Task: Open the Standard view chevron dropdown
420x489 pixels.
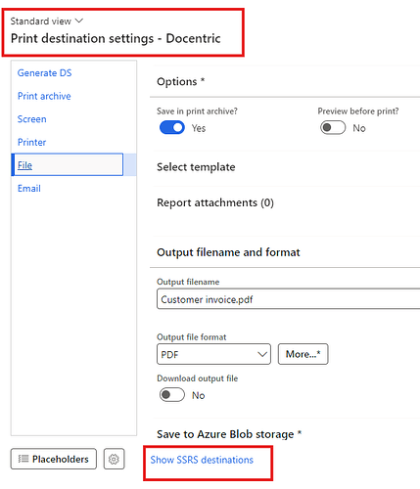Action: point(79,21)
